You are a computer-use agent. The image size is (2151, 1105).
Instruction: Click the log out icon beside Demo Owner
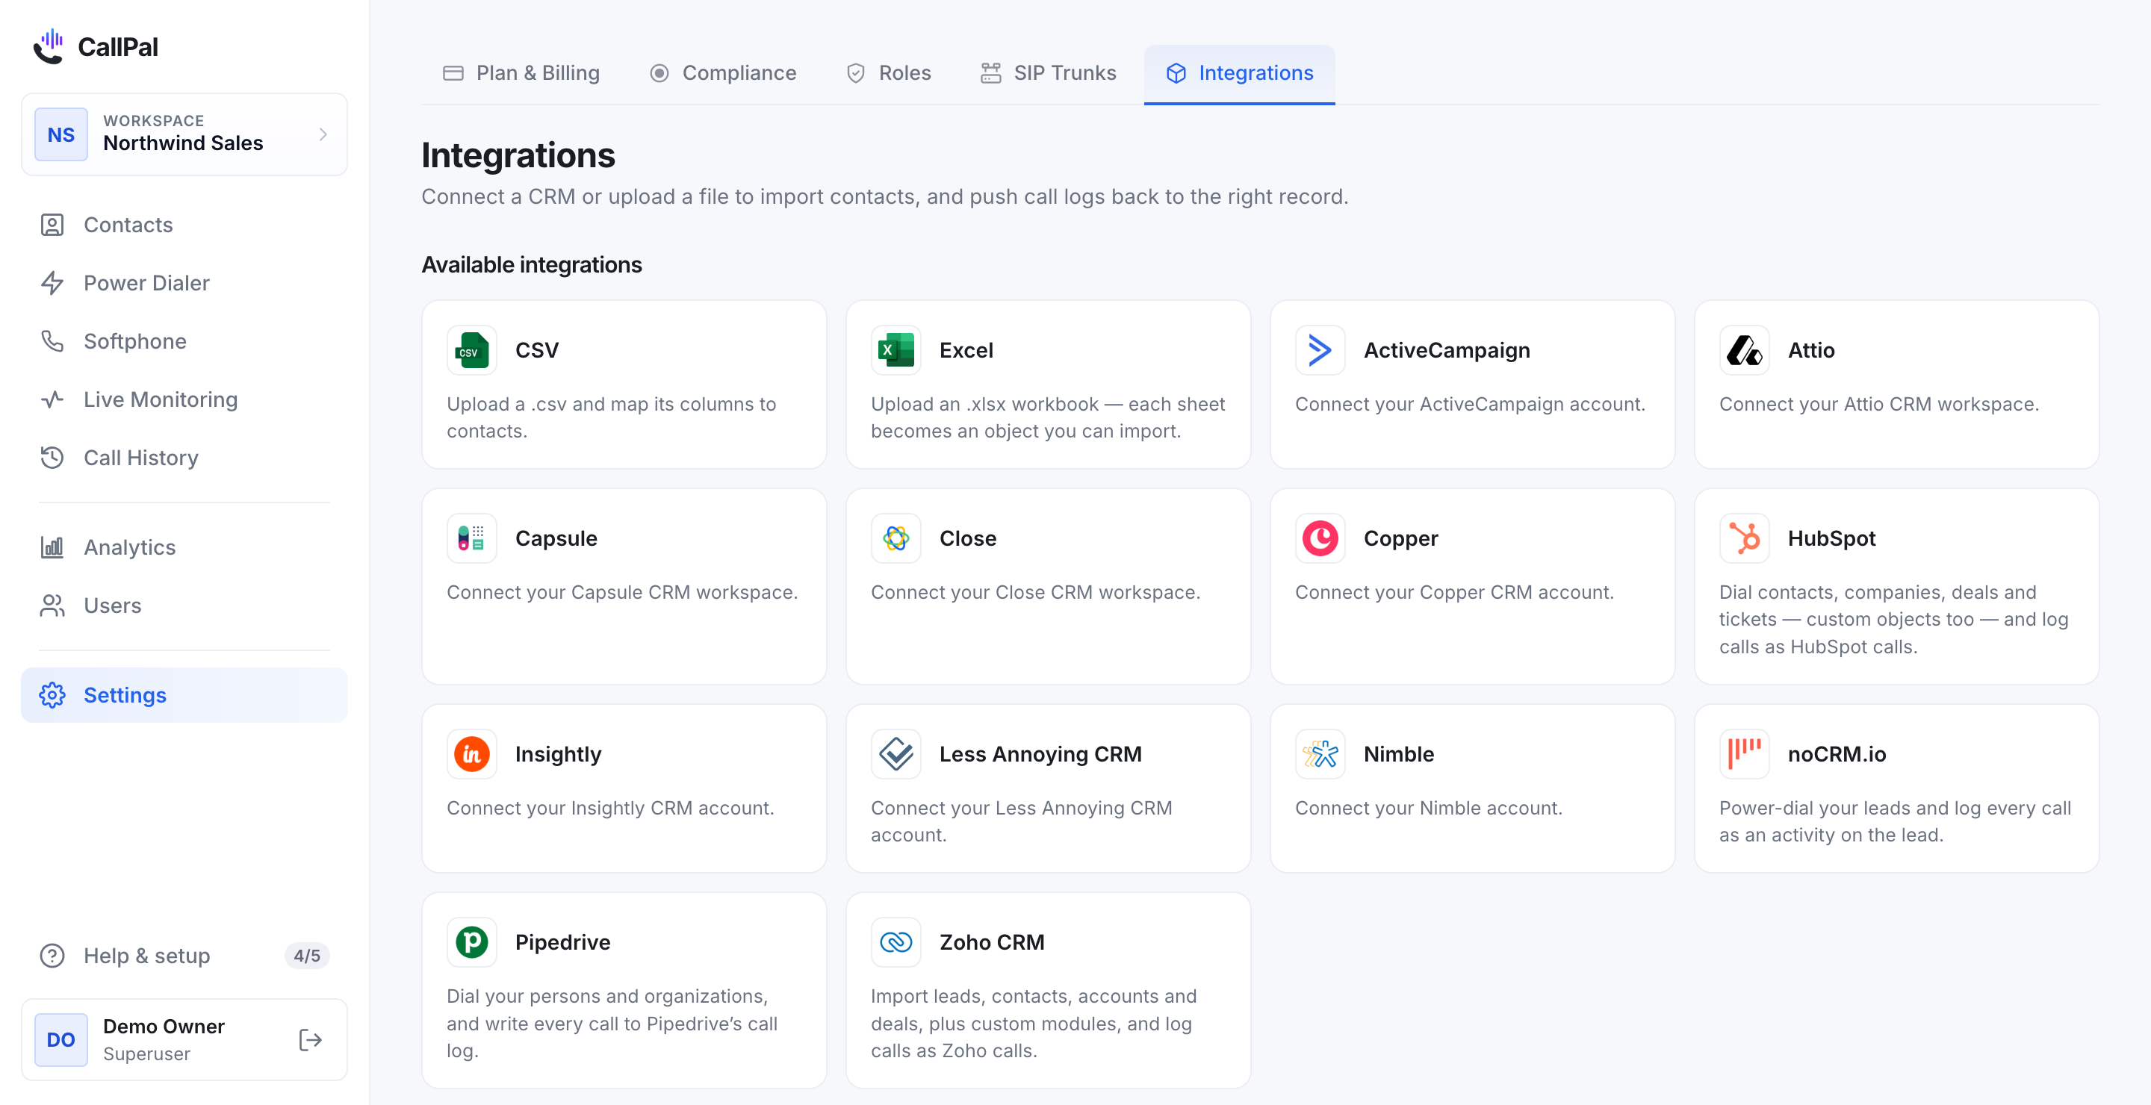[x=311, y=1040]
